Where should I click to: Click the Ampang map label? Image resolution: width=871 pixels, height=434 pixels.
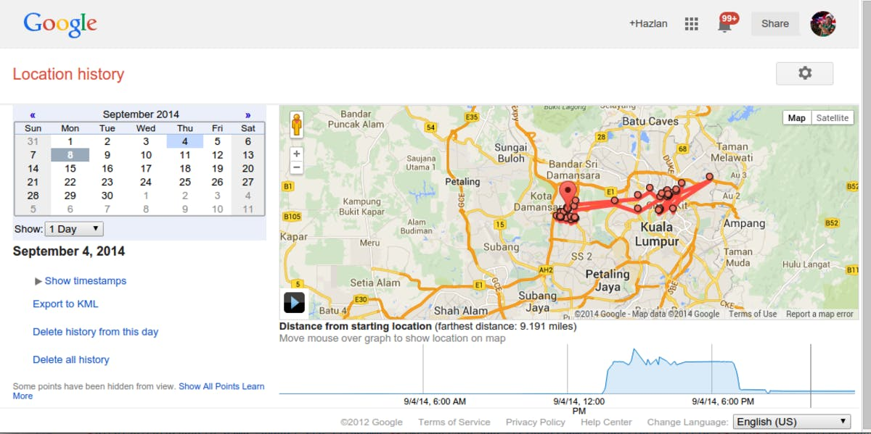coord(744,224)
